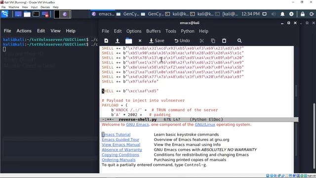Click the display monitor icon in Kali panel
The height and width of the screenshot is (178, 316).
265,14
